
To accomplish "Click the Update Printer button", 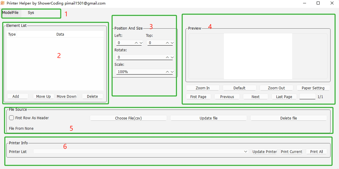I will 265,151.
